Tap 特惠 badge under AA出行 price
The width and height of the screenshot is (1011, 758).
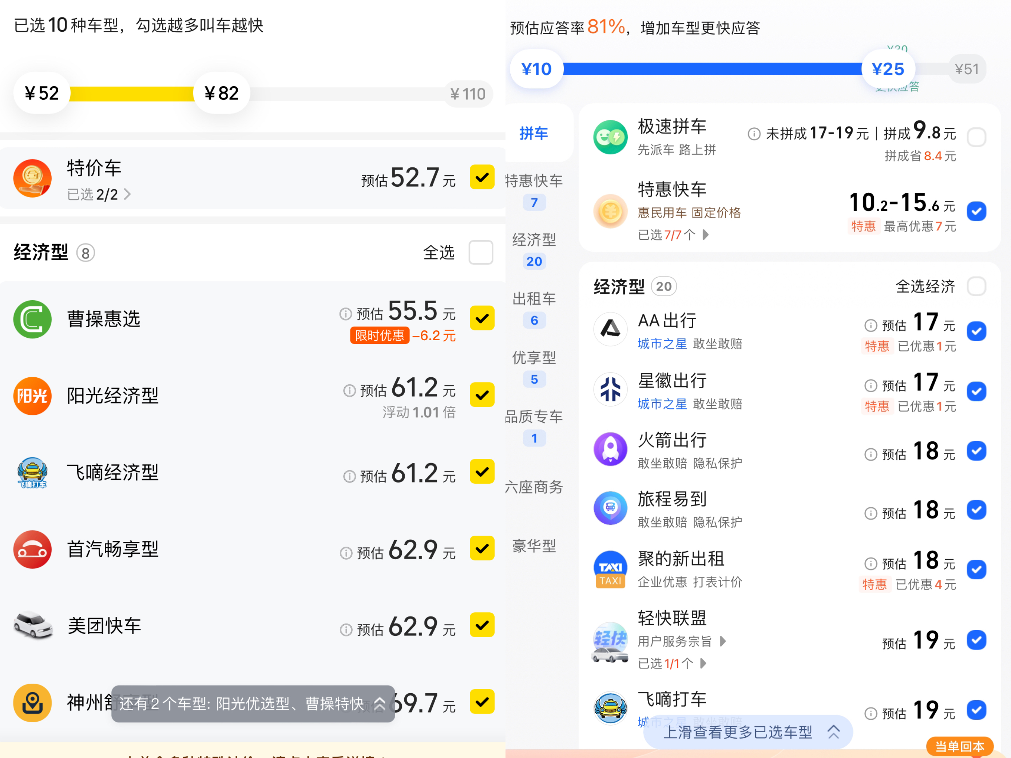tap(877, 346)
